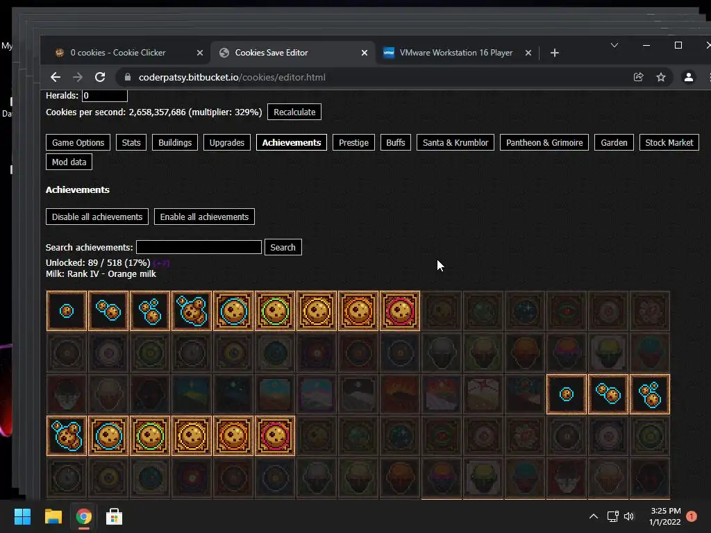711x533 pixels.
Task: Toggle the red-ringed cookie achievement in fourth row
Action: coord(275,436)
